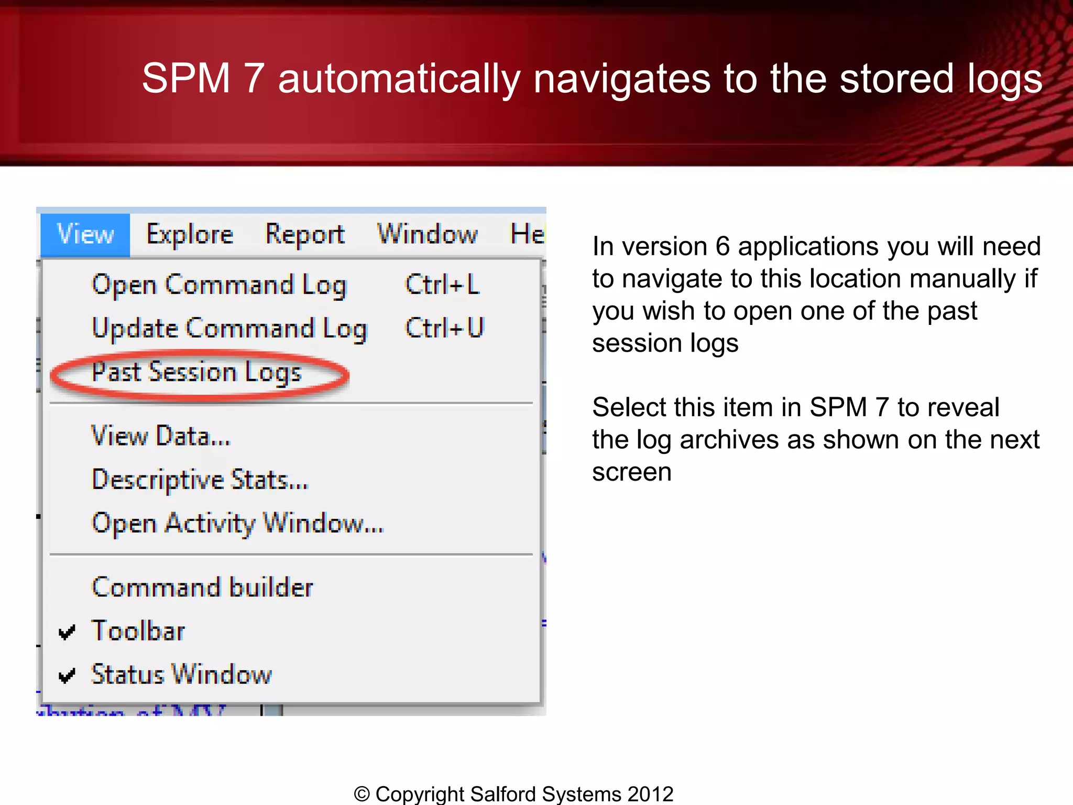Click the Command builder entry

click(291, 587)
